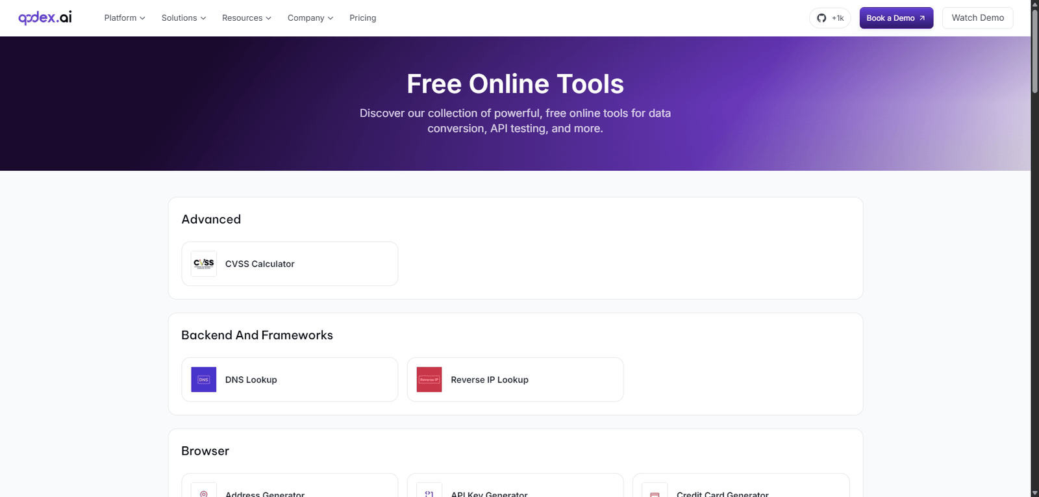Click the scrollbar down arrow

(1034, 492)
